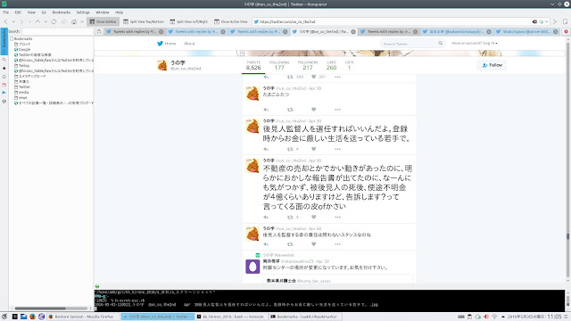Click the sidebar horizontal scrollbar
The height and width of the screenshot is (321, 571).
[51, 309]
